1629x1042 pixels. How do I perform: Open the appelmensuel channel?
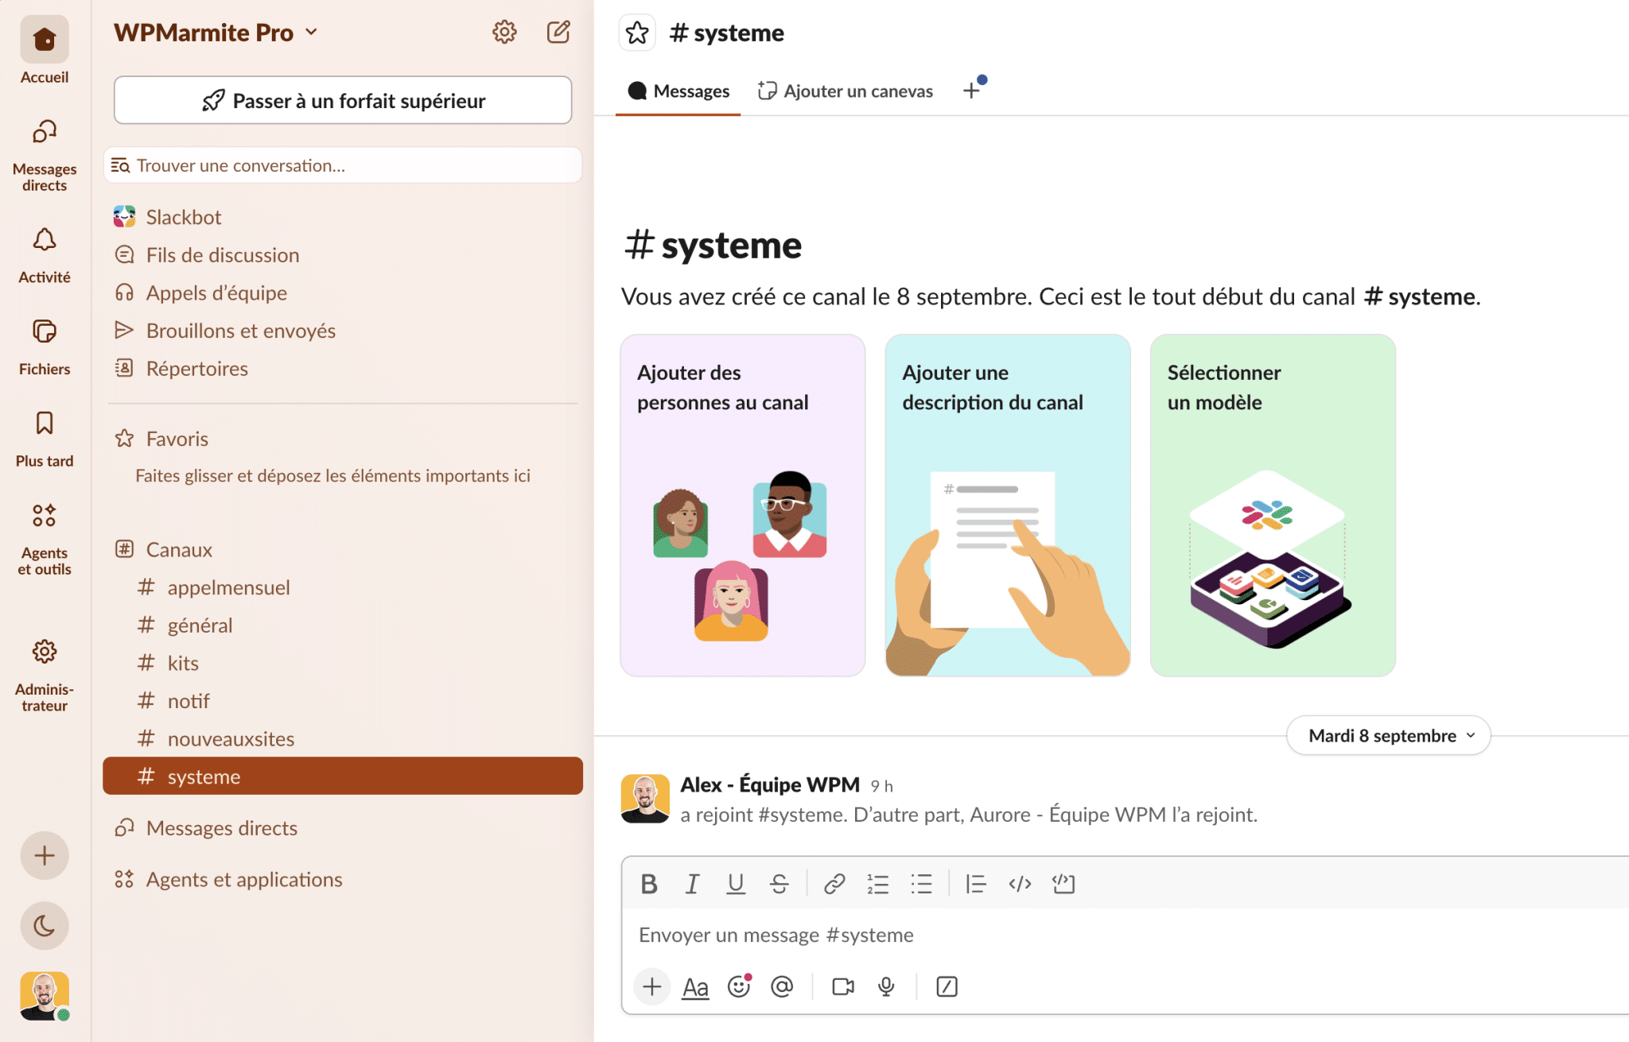(343, 587)
